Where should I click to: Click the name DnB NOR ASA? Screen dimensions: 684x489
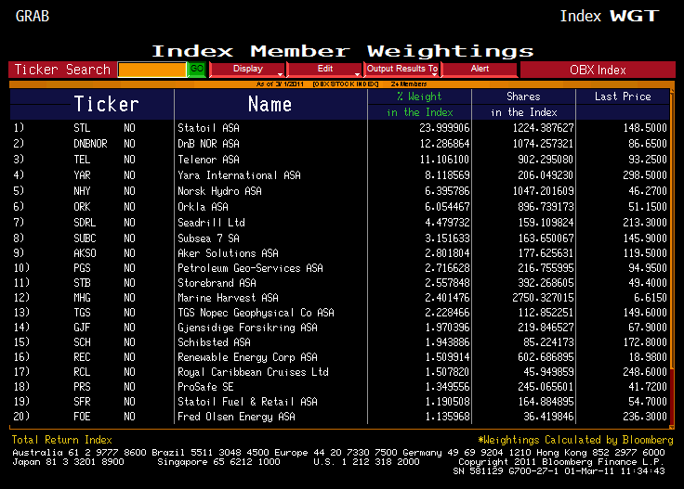click(x=208, y=144)
